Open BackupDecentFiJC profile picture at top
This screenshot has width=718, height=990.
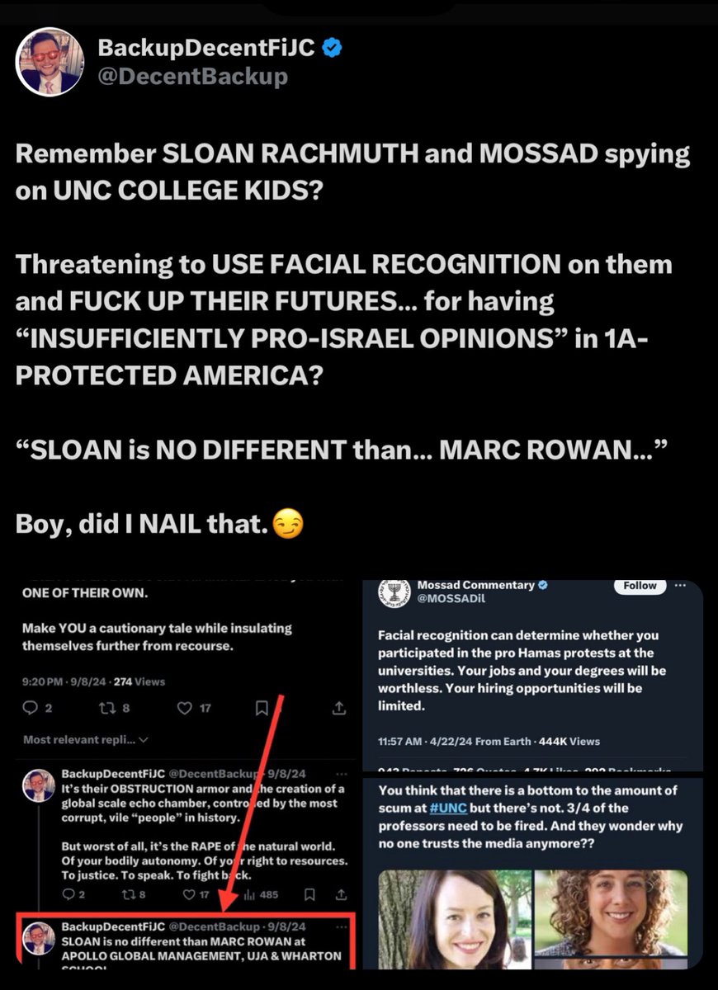(x=51, y=61)
